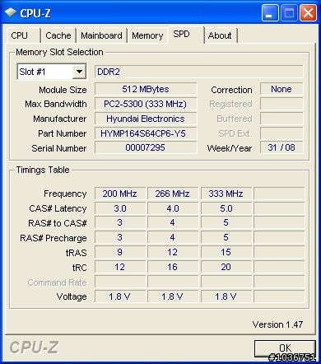Screen dimensions: 321x364
Task: Select part number HYMP164S64CP6-Y5
Action: point(146,133)
